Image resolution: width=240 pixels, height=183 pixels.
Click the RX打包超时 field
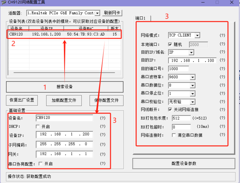tap(181, 127)
